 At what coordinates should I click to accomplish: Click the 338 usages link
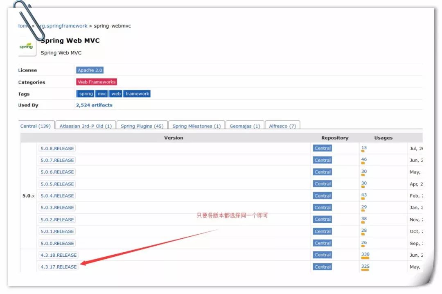coord(365,254)
